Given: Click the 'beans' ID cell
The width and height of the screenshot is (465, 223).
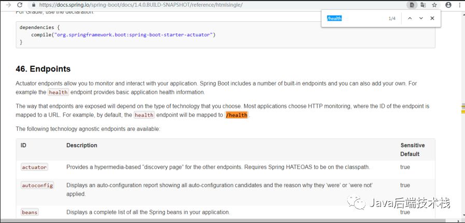Looking at the screenshot, I should click(30, 212).
